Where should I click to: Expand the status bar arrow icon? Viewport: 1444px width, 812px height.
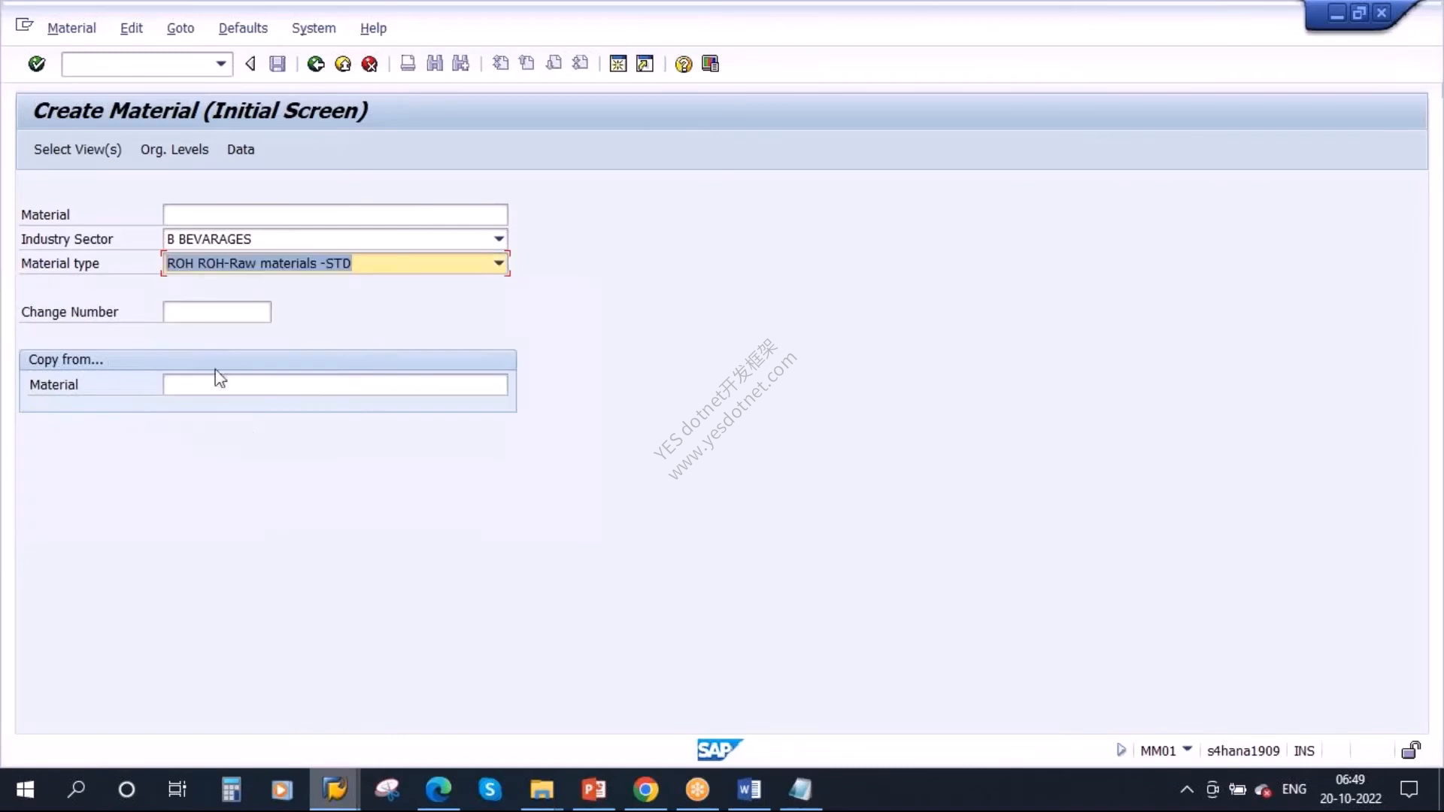pos(1121,750)
